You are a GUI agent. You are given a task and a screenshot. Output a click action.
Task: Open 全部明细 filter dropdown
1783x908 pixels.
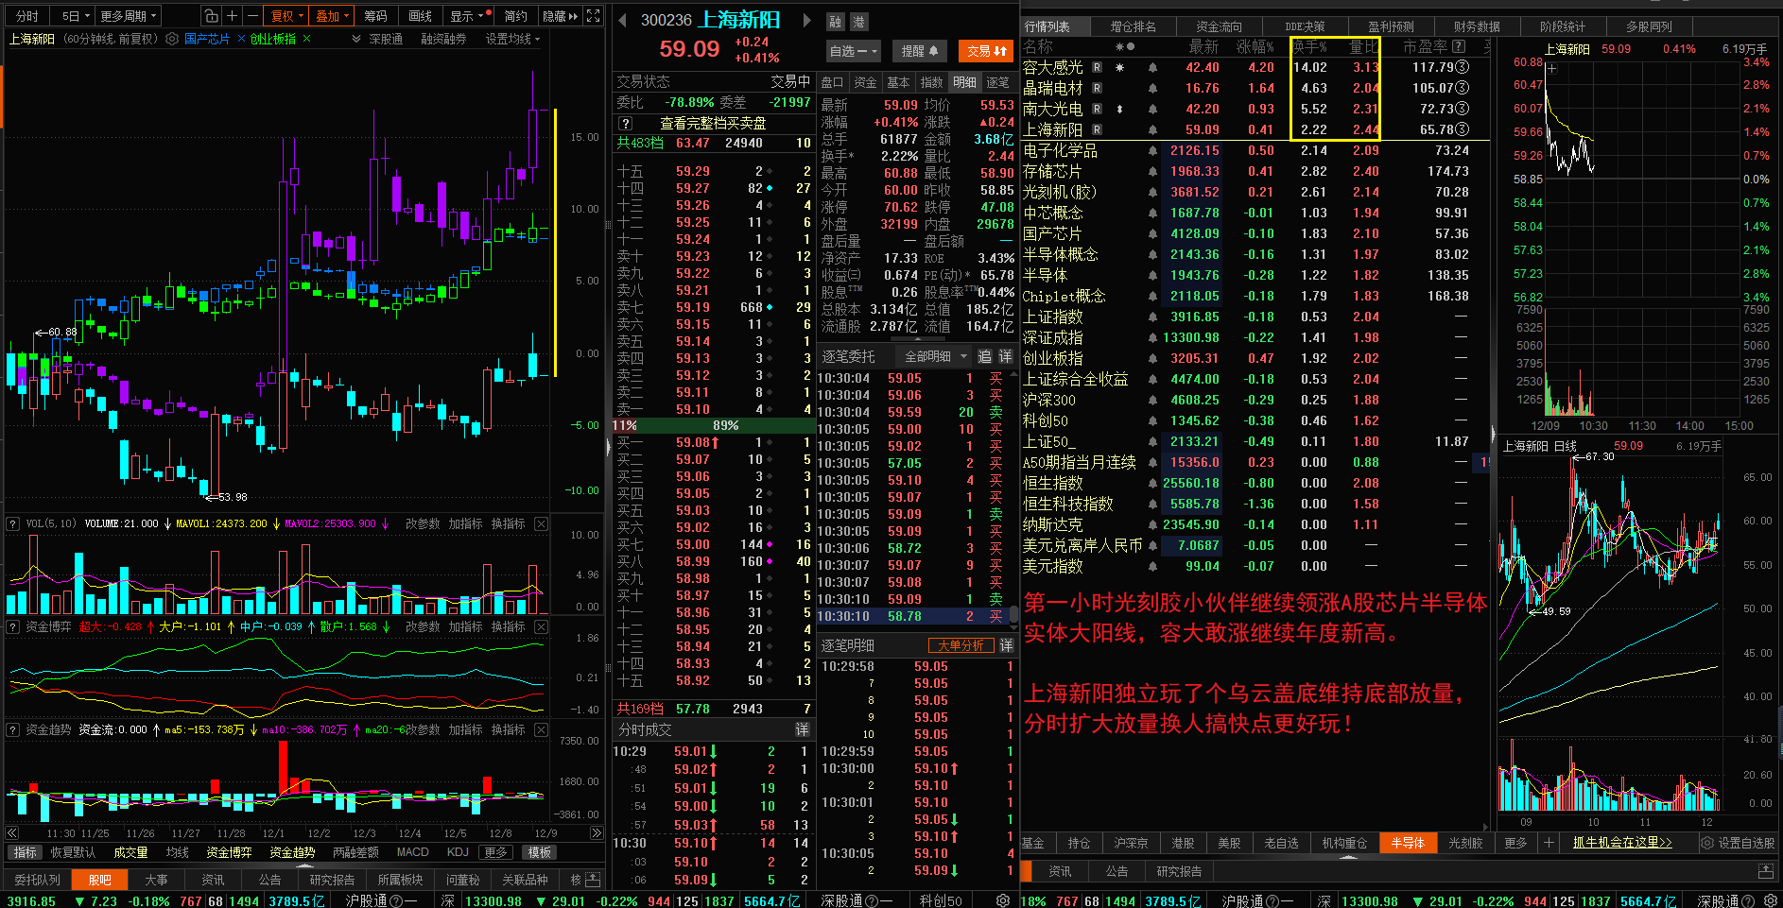[936, 356]
